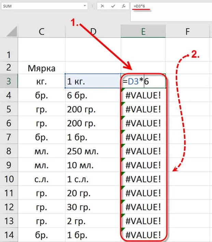Viewport: 212px width, 242px height.
Task: Click the Name Box showing SUM
Action: pyautogui.click(x=44, y=6)
